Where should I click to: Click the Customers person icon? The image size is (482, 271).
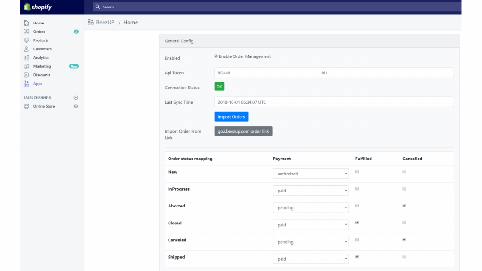pyautogui.click(x=26, y=49)
